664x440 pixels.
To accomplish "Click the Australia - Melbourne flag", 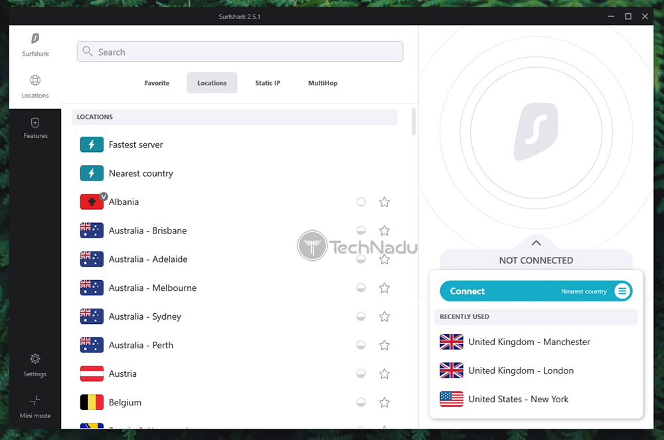I will pos(92,288).
